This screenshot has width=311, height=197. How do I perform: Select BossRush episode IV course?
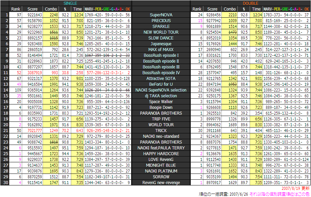(161, 73)
